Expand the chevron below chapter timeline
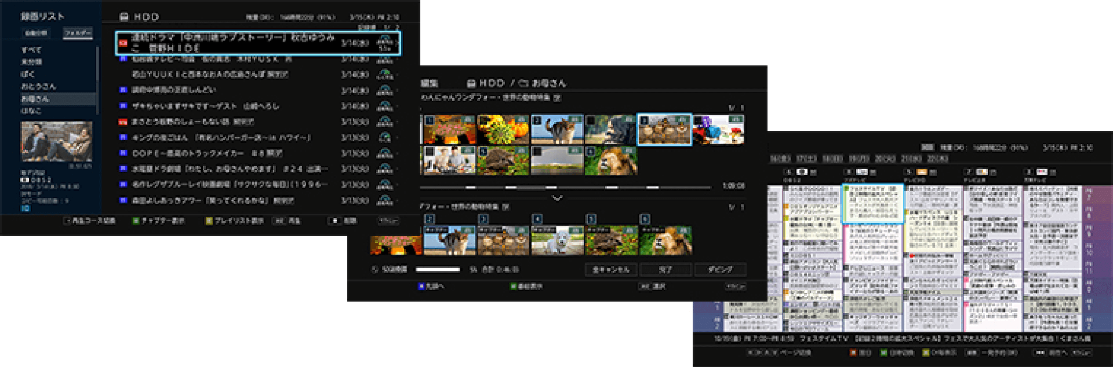 click(x=557, y=198)
